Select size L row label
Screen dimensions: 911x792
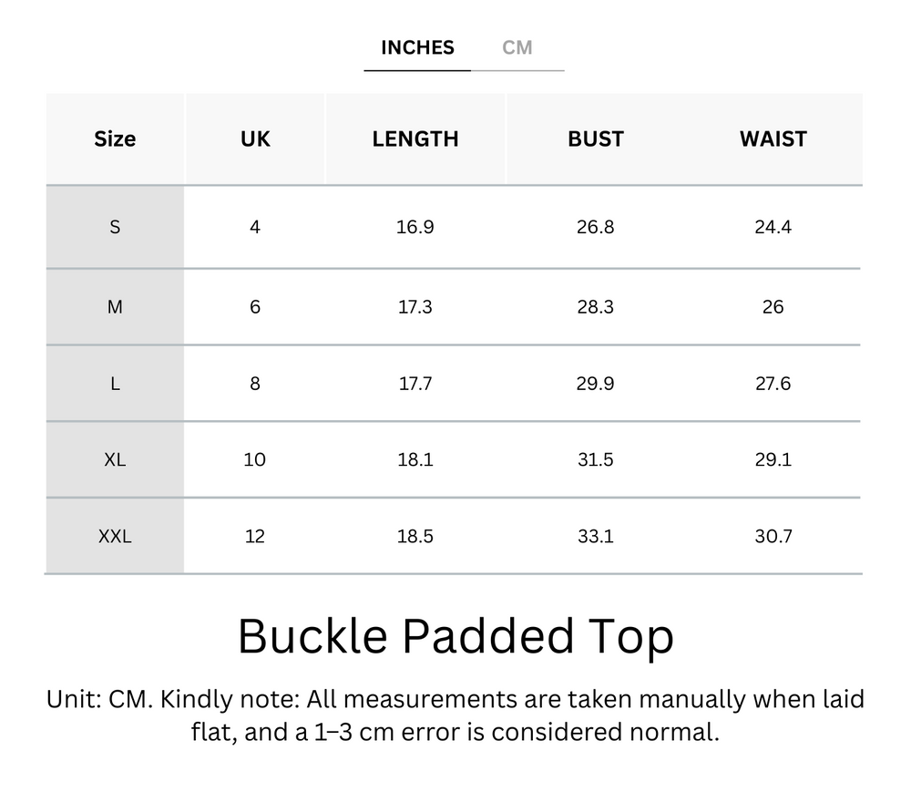115,383
